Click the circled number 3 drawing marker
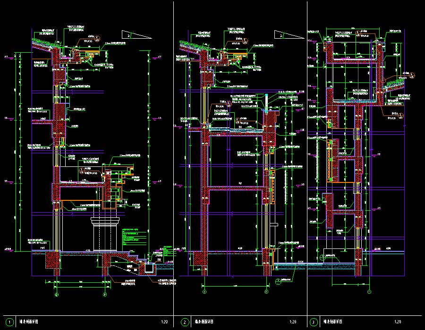Image resolution: width=425 pixels, height=330 pixels. [314, 322]
